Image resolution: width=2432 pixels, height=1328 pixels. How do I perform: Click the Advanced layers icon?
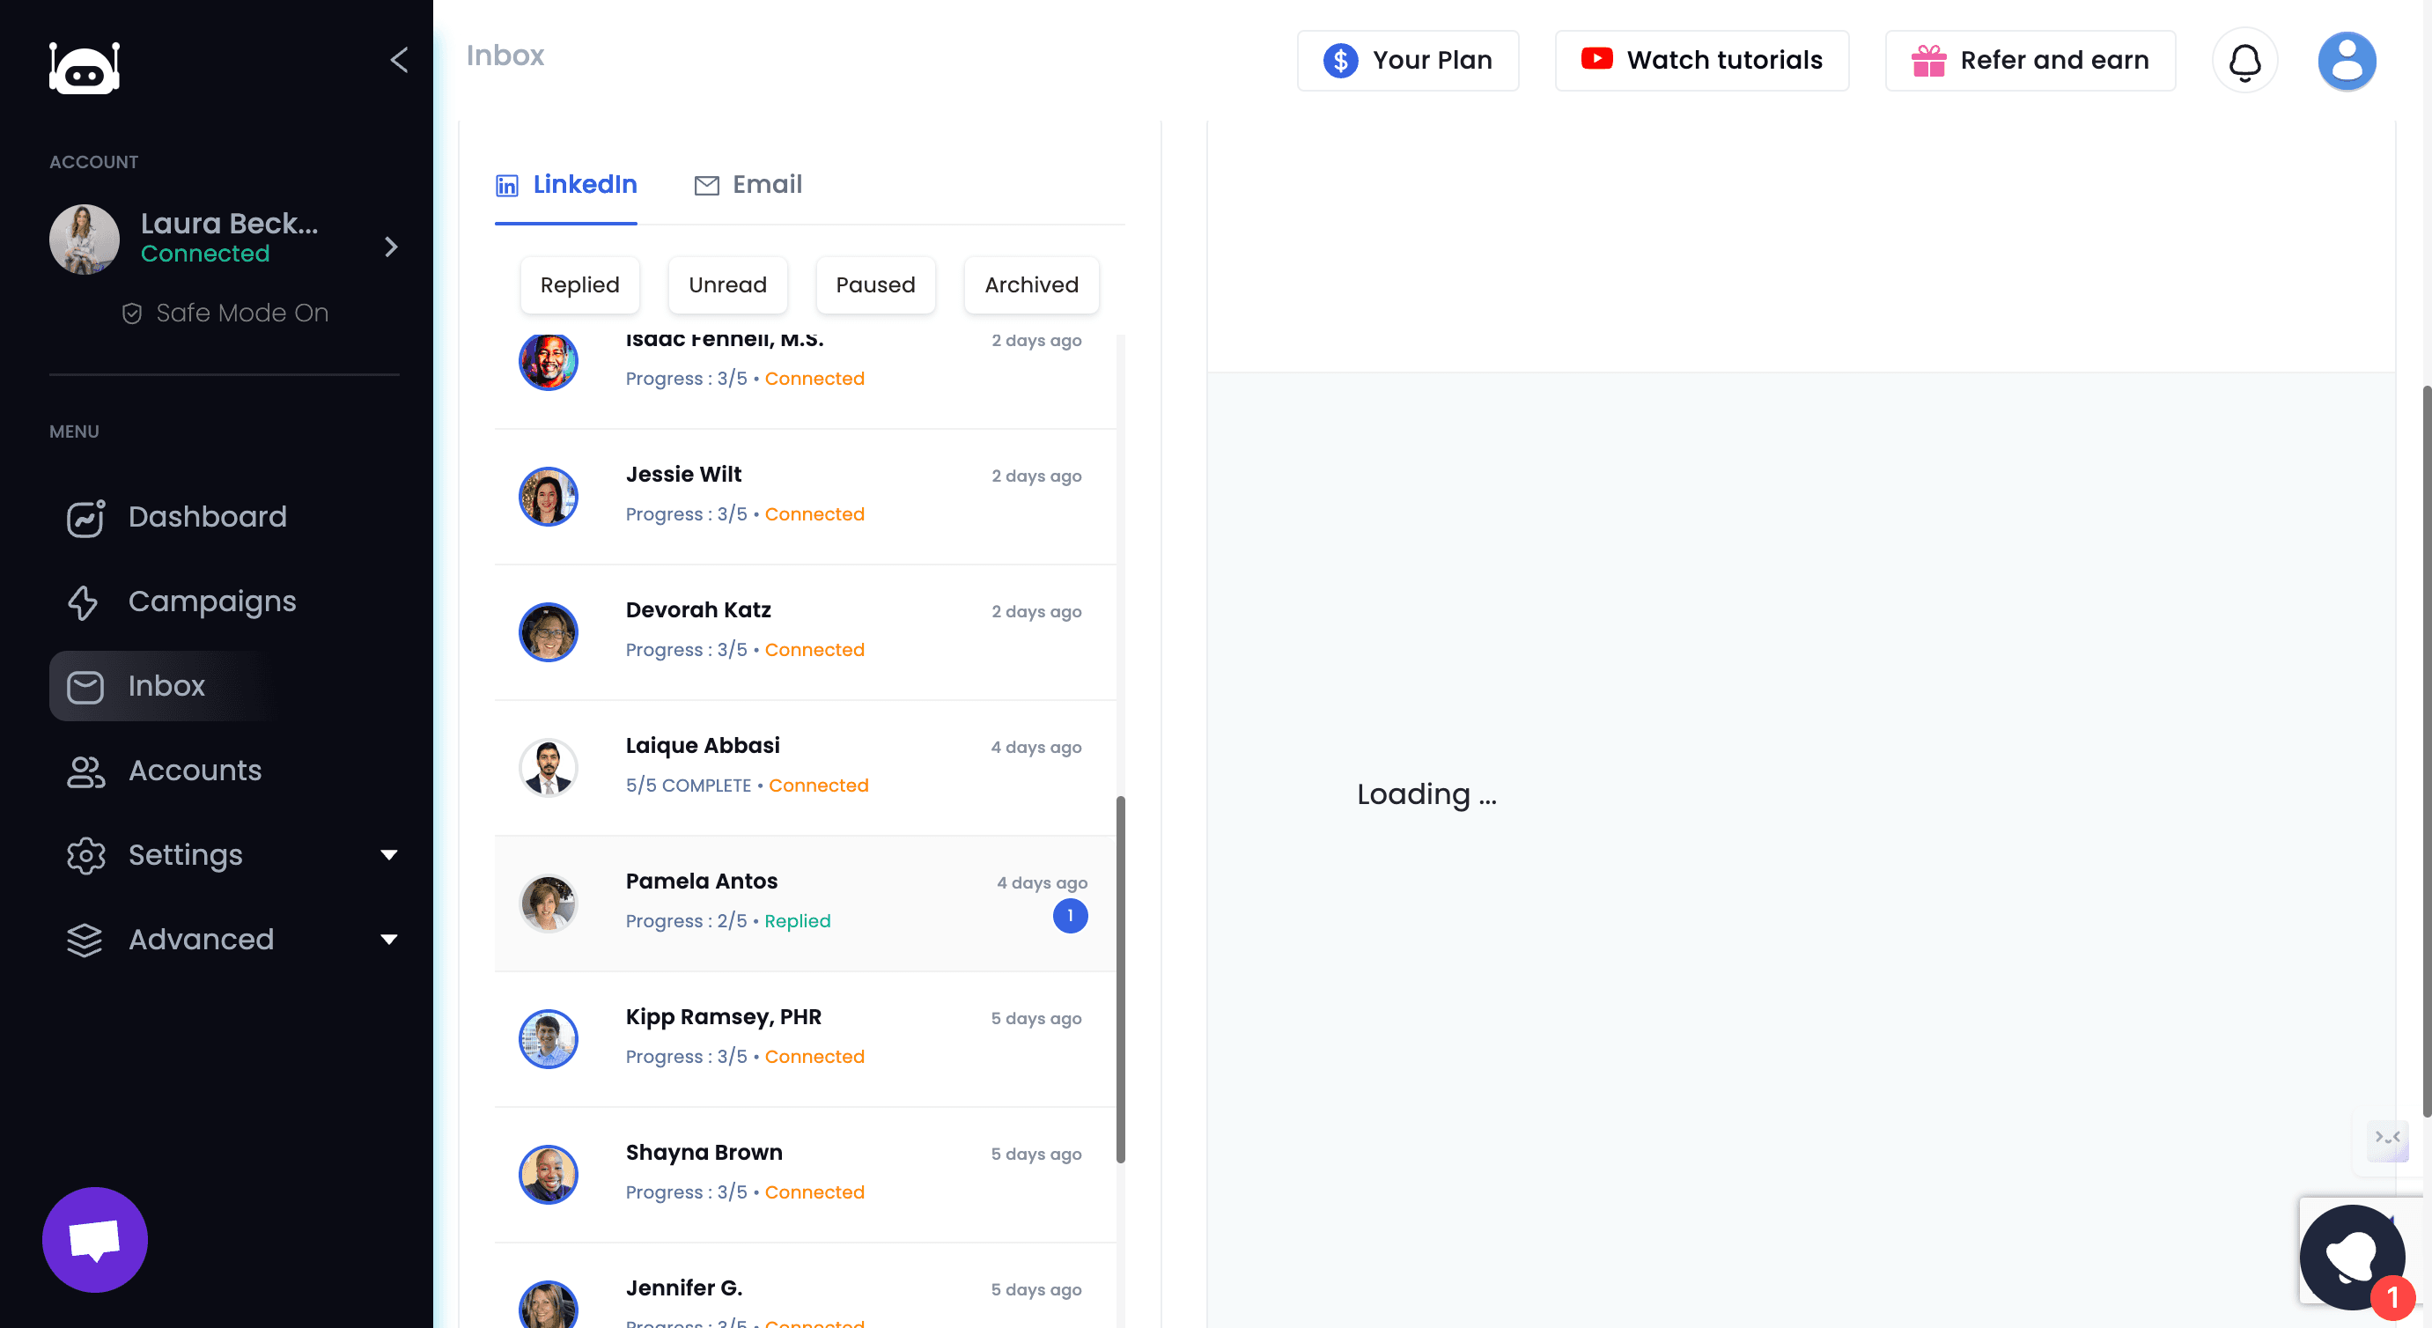84,940
